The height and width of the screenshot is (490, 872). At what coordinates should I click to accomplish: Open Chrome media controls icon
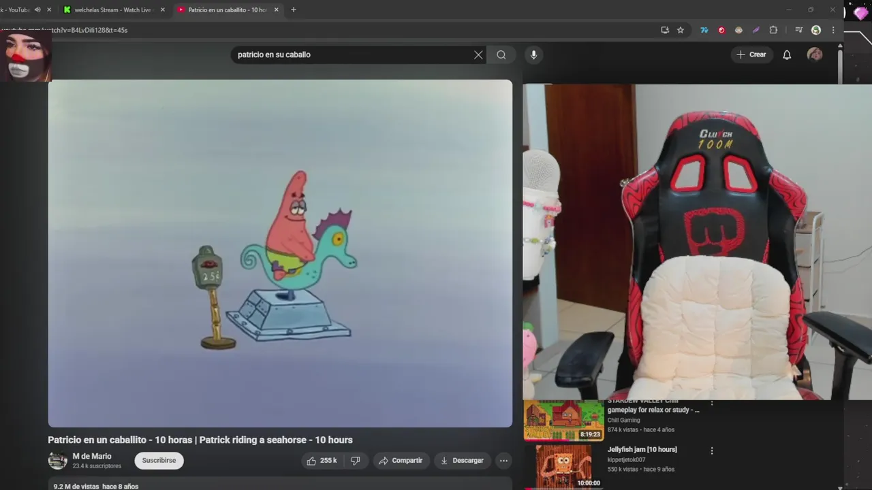click(x=799, y=30)
